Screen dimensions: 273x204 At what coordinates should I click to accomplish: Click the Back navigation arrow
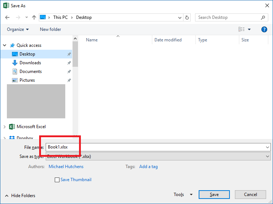(x=8, y=17)
